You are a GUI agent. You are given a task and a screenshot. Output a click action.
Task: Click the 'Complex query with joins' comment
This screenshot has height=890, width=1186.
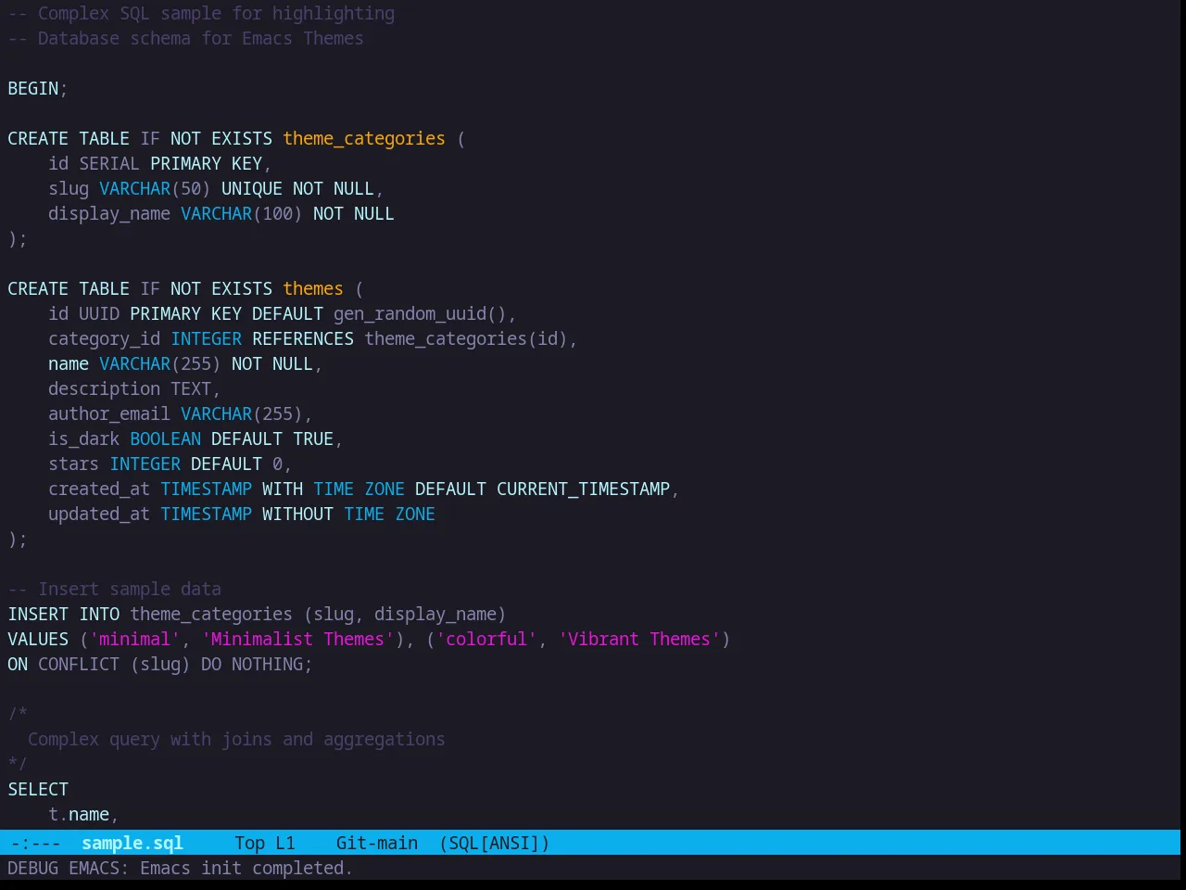(236, 739)
